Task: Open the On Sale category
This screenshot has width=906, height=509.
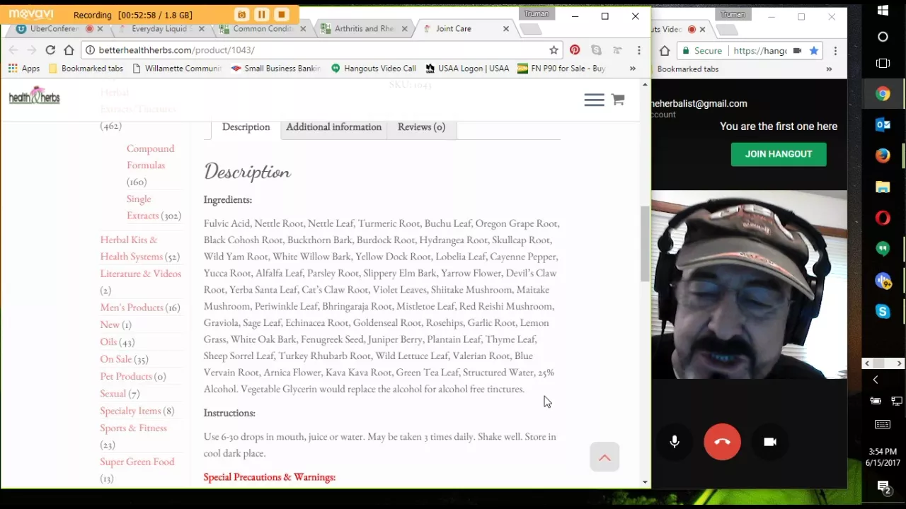Action: (x=116, y=359)
